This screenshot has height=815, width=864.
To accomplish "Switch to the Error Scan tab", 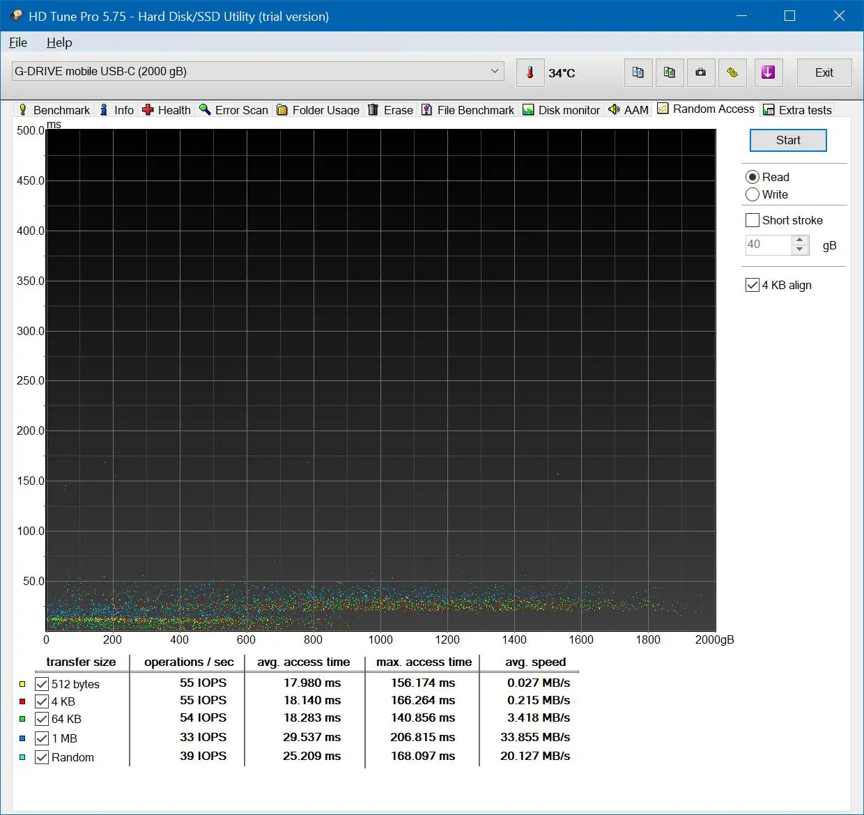I will click(234, 110).
